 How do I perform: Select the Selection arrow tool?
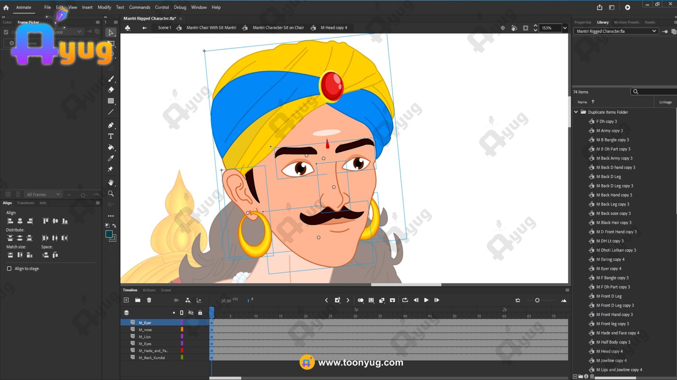point(111,33)
